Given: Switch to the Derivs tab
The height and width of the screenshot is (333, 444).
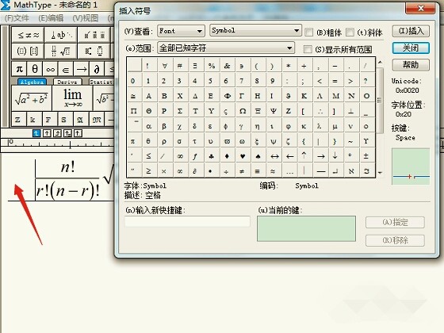Looking at the screenshot, I should point(67,82).
